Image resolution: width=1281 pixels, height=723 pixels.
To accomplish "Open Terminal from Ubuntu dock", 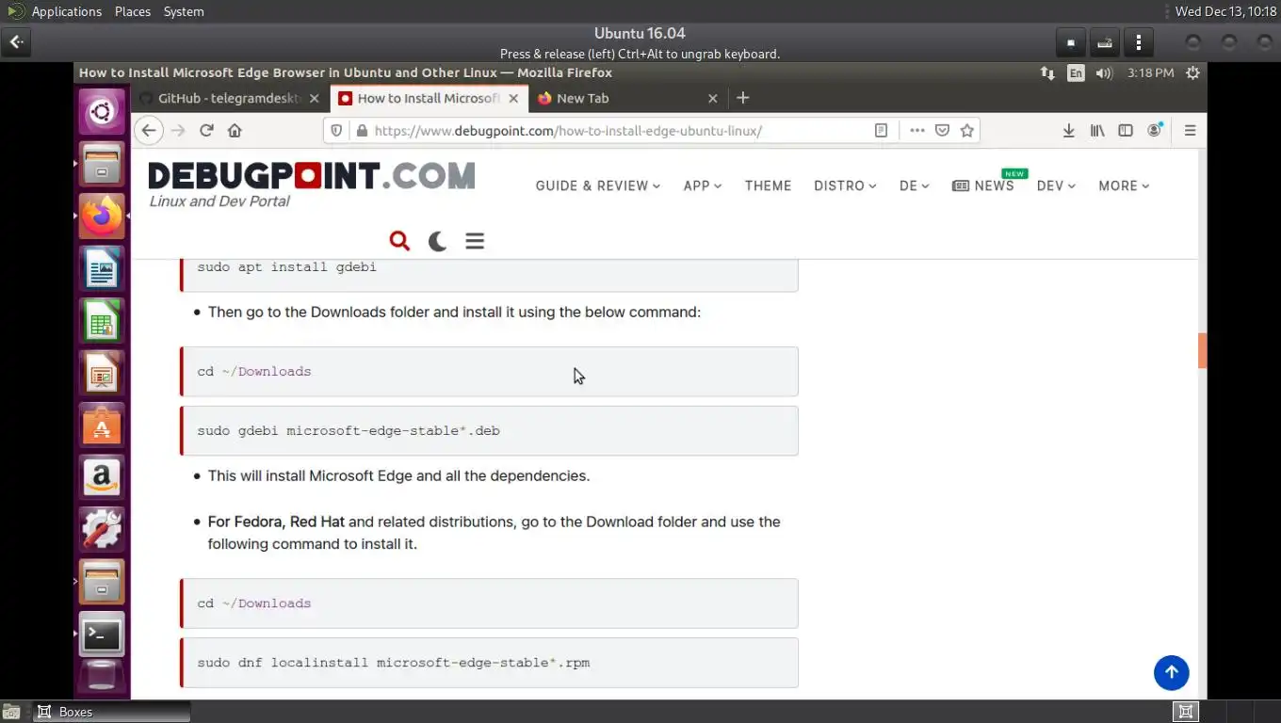I will point(102,635).
